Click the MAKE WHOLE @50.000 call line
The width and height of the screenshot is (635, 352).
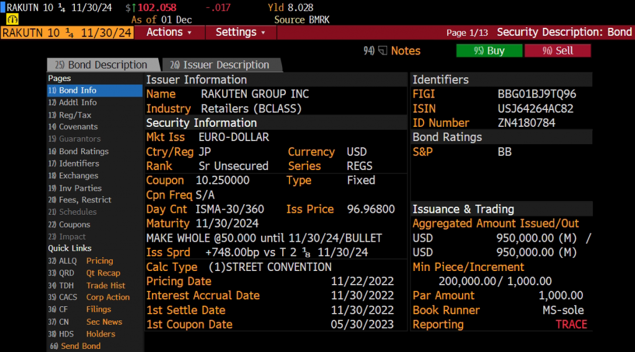(x=264, y=238)
